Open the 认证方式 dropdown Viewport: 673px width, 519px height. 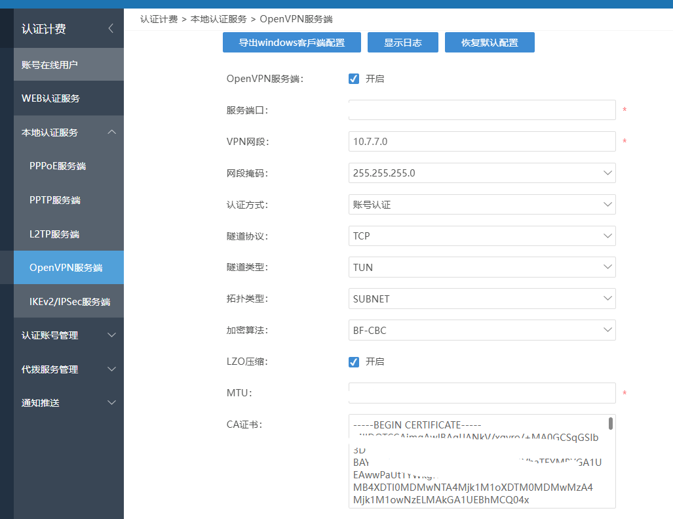pyautogui.click(x=482, y=205)
